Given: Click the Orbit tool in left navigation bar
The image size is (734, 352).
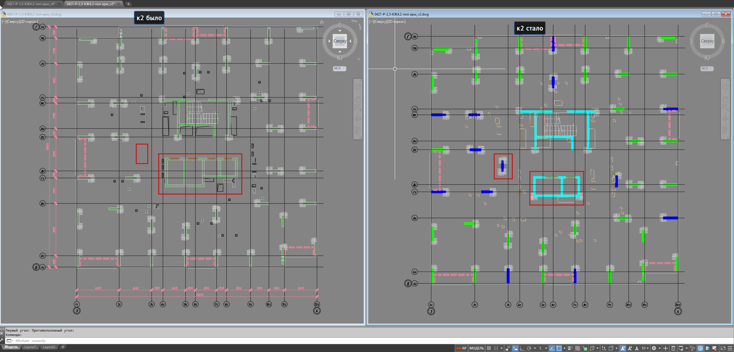Looking at the screenshot, I should (x=358, y=119).
